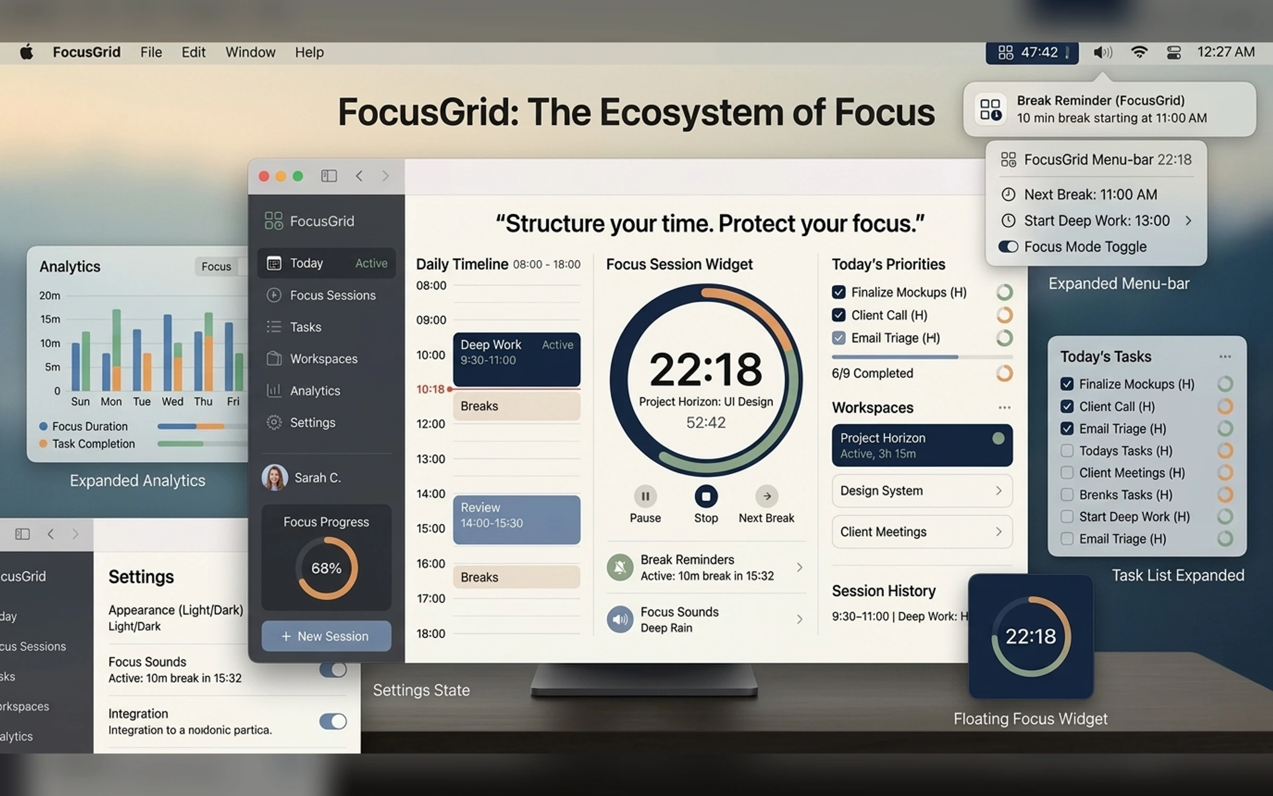Select Focus tab in Analytics panel

(x=216, y=266)
